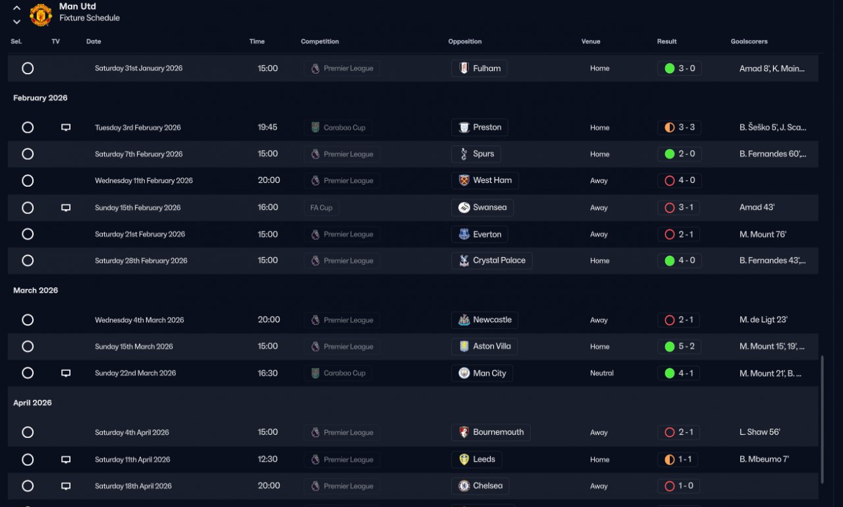Screen dimensions: 843x507
Task: Select the Preston fixture radio button
Action: [28, 128]
